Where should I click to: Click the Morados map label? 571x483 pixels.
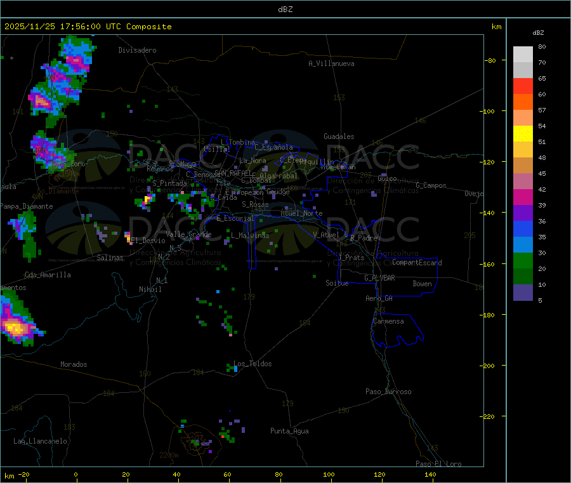coord(74,364)
